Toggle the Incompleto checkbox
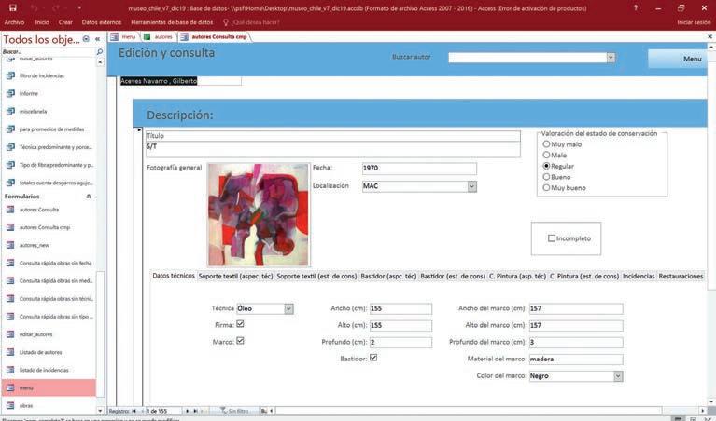Image resolution: width=716 pixels, height=421 pixels. tap(552, 238)
